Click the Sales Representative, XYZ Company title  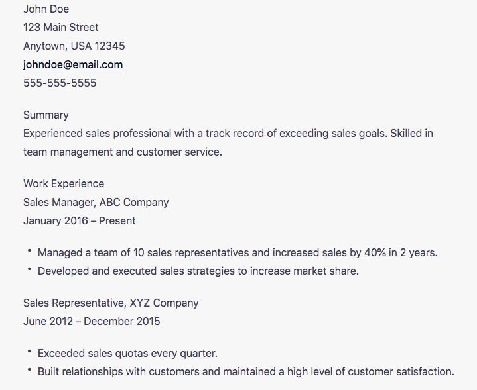coord(111,303)
